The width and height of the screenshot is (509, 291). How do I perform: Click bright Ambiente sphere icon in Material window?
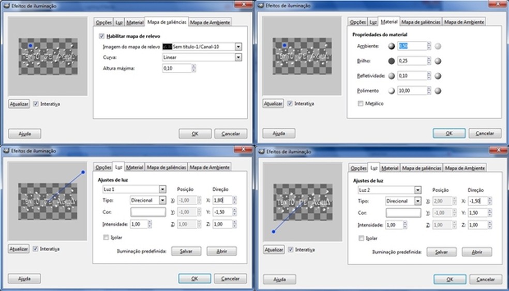pyautogui.click(x=438, y=46)
